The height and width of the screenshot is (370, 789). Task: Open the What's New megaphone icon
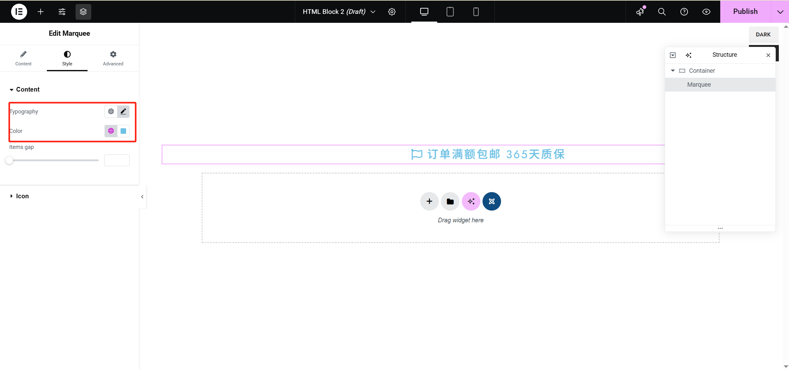click(x=639, y=12)
